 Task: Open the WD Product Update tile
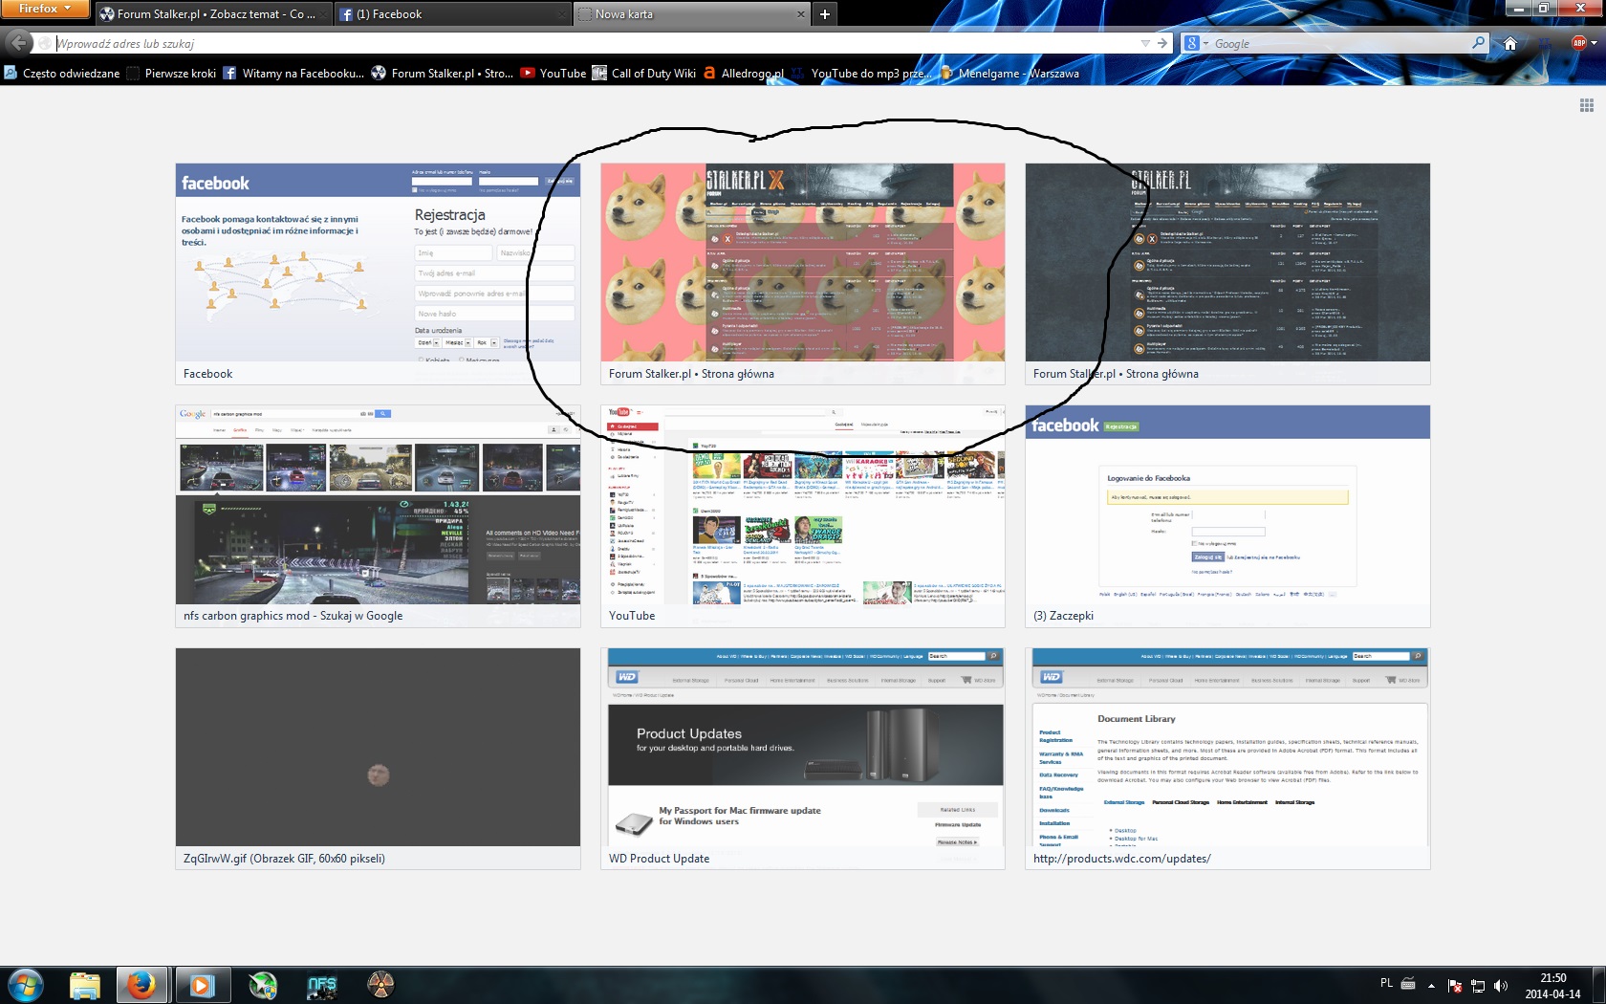click(x=803, y=759)
